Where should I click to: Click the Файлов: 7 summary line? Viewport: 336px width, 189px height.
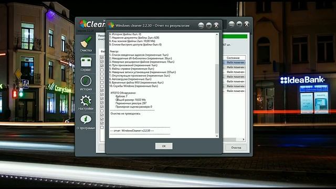click(x=121, y=96)
